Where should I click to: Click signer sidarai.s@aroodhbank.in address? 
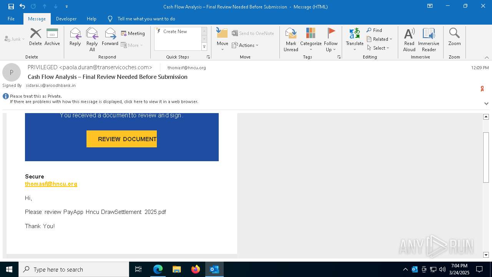pyautogui.click(x=51, y=85)
